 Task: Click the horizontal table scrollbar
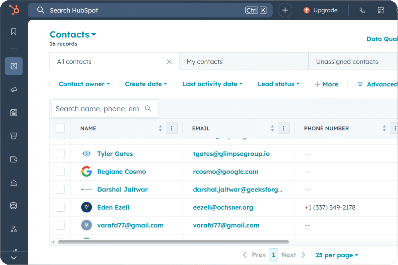[x=173, y=242]
